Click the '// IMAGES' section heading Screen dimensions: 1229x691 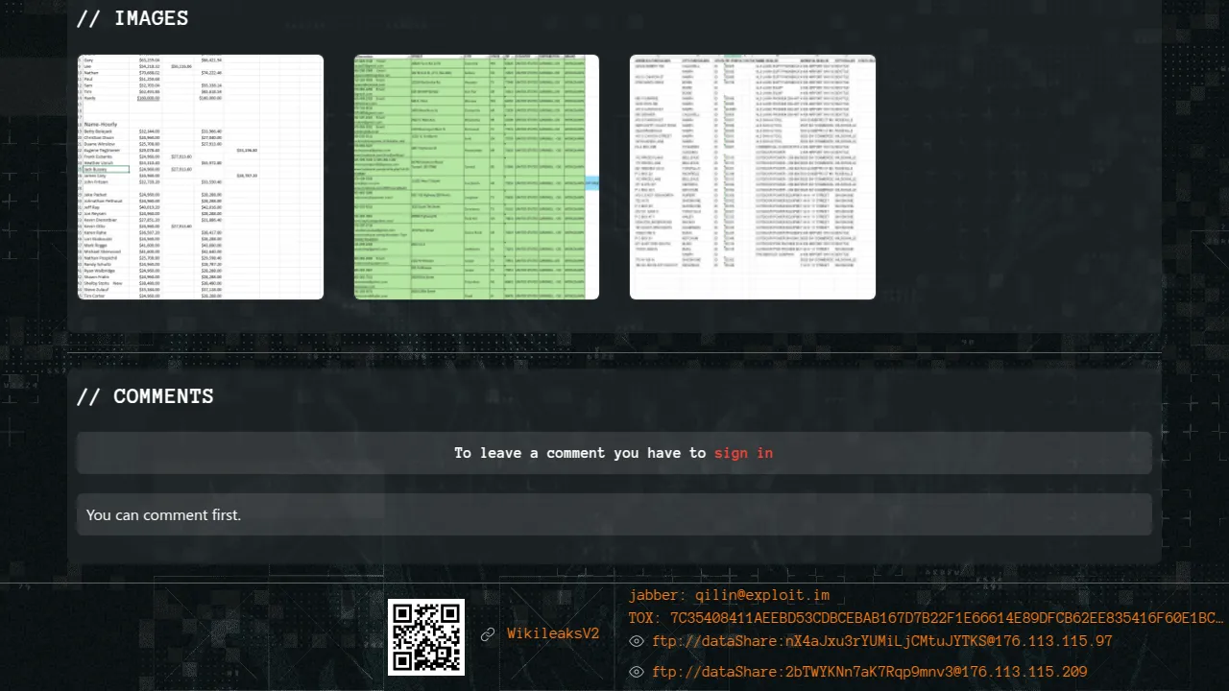133,18
